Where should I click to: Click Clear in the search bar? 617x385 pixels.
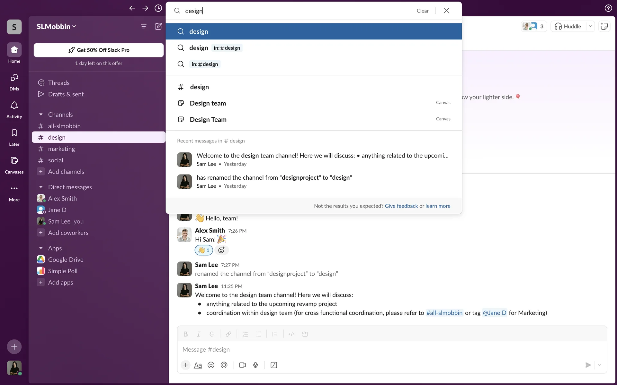point(422,11)
